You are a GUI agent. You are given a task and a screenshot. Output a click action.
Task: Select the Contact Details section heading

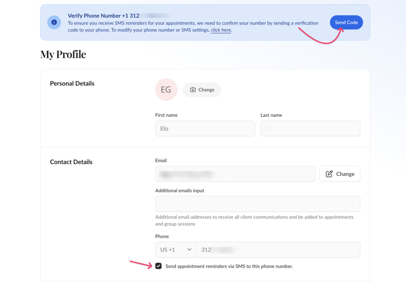point(71,162)
